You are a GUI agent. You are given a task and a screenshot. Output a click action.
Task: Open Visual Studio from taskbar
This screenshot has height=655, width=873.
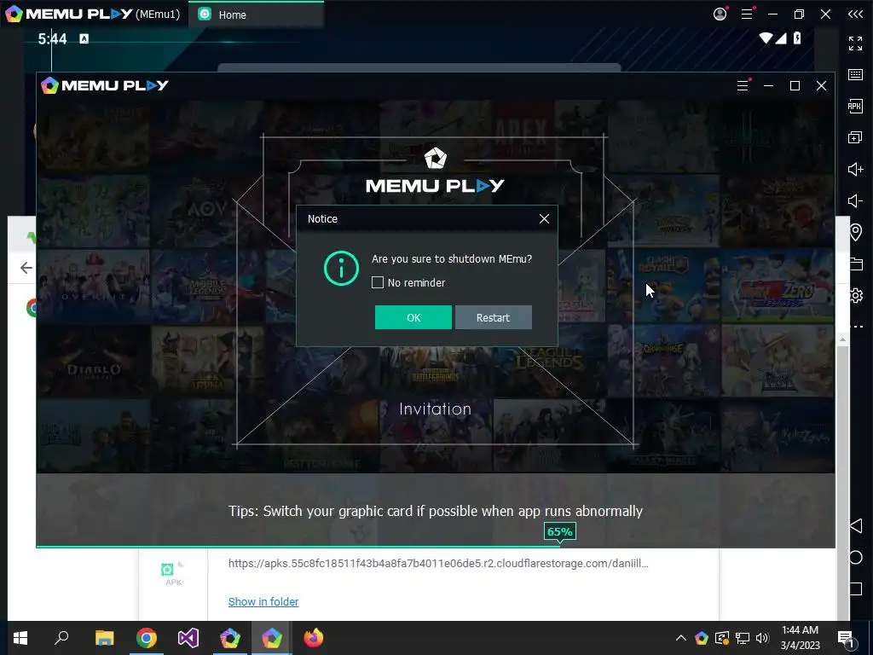click(x=188, y=638)
